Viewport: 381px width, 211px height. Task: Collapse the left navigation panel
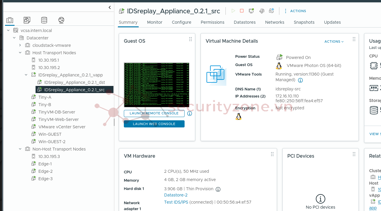(x=110, y=7)
